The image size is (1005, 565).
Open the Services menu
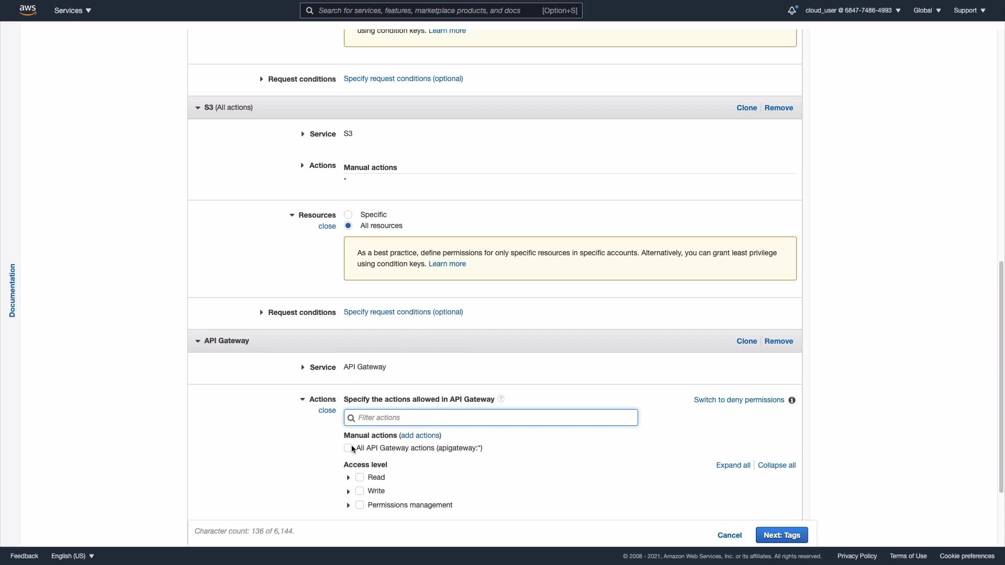click(x=73, y=10)
